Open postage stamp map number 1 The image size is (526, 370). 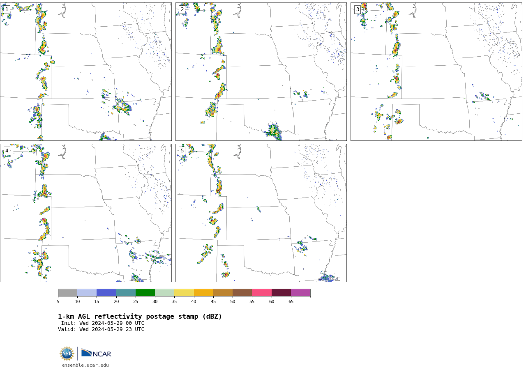[85, 71]
